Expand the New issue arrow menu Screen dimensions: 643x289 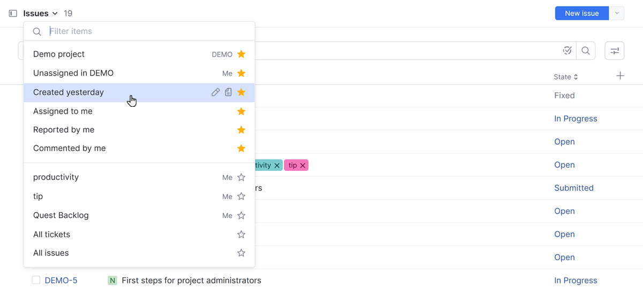point(617,13)
